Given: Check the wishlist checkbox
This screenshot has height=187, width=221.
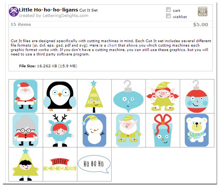Looking at the screenshot, I should [168, 16].
